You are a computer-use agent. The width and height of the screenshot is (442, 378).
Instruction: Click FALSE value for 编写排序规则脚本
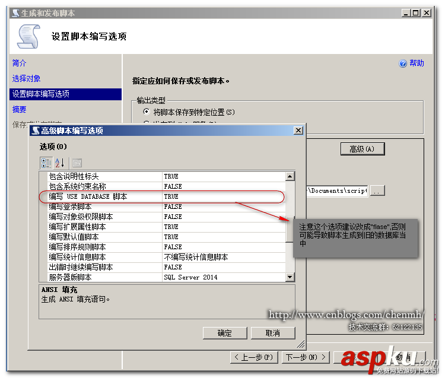224,247
